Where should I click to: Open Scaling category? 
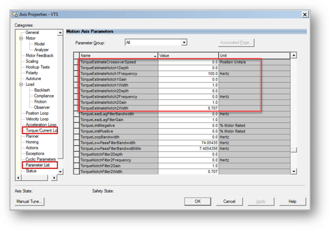coord(32,61)
